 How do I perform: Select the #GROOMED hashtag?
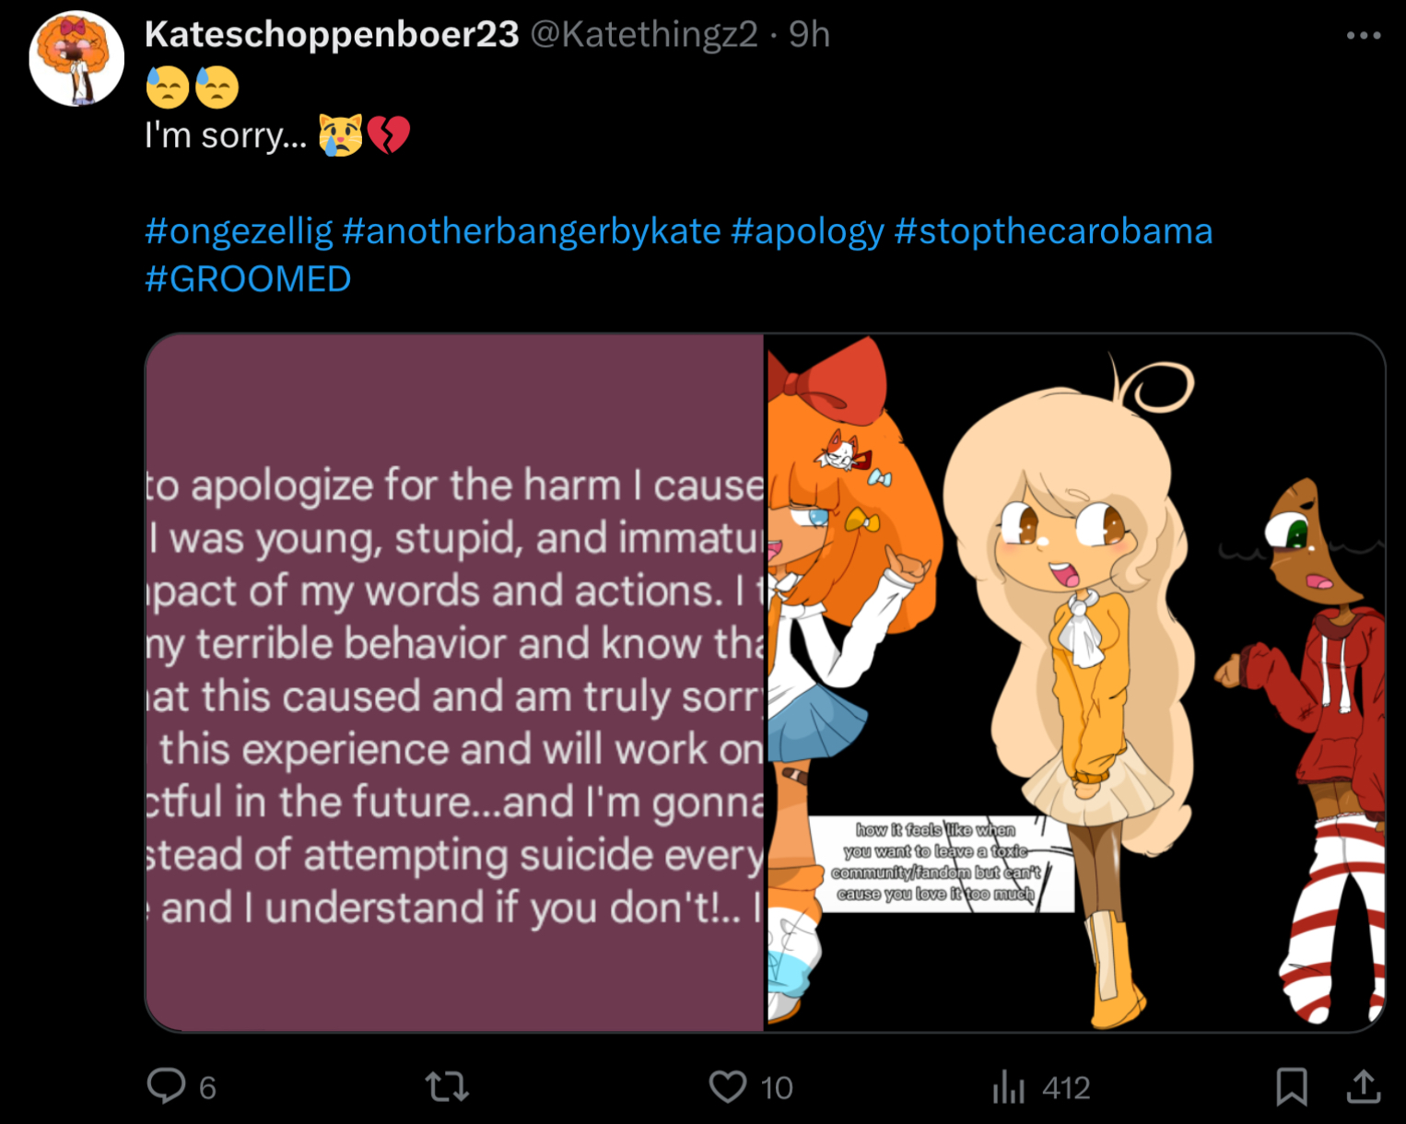click(248, 279)
